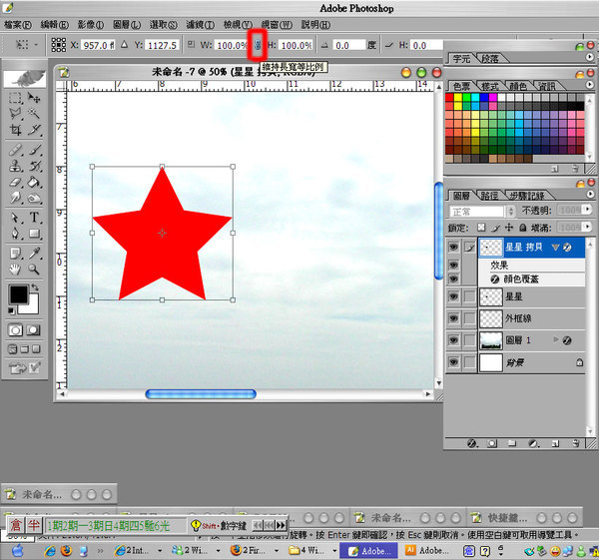Select the Type (T) tool
The image size is (599, 560).
[x=35, y=218]
